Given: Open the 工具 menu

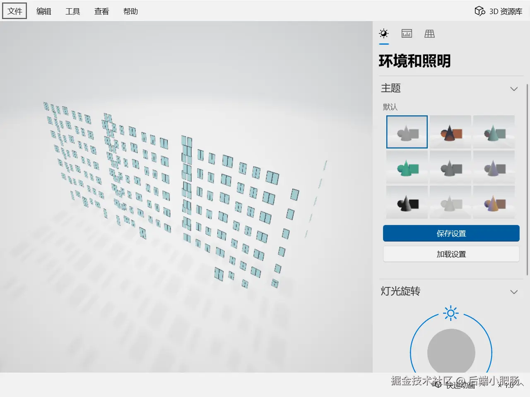Looking at the screenshot, I should 72,11.
